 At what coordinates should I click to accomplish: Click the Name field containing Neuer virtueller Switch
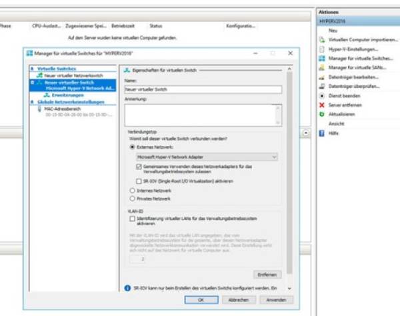203,89
